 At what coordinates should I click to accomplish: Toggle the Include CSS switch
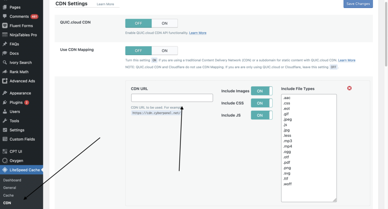261,103
